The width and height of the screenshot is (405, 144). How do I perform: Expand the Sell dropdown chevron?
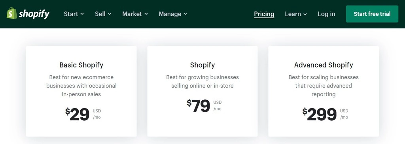pos(110,14)
